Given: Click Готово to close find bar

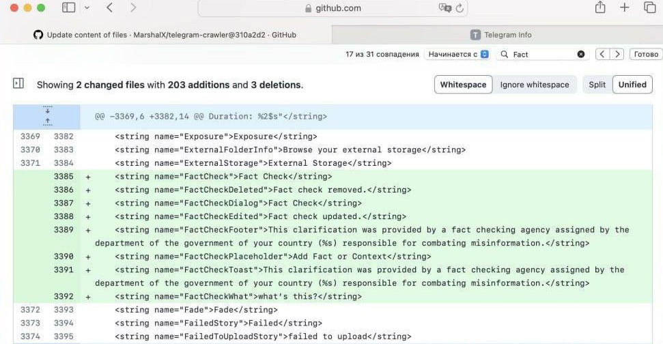Looking at the screenshot, I should (x=646, y=54).
